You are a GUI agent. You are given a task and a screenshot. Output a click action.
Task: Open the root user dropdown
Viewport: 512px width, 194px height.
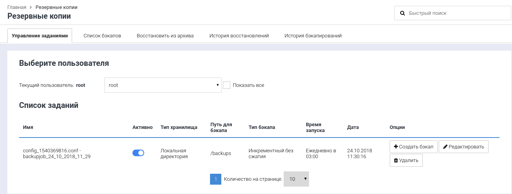(x=163, y=85)
